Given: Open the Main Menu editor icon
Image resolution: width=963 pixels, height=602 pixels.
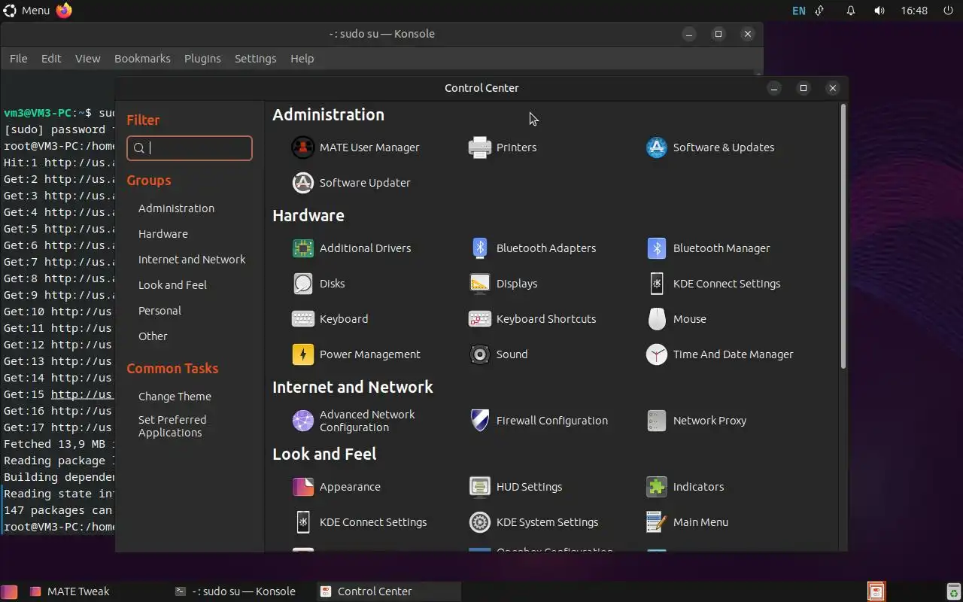Looking at the screenshot, I should [x=656, y=522].
